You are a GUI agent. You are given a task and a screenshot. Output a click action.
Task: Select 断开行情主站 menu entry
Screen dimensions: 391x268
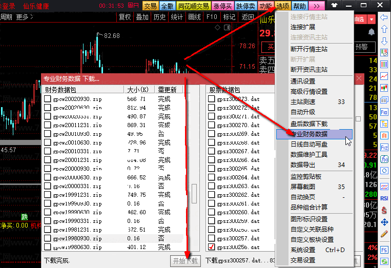314,49
